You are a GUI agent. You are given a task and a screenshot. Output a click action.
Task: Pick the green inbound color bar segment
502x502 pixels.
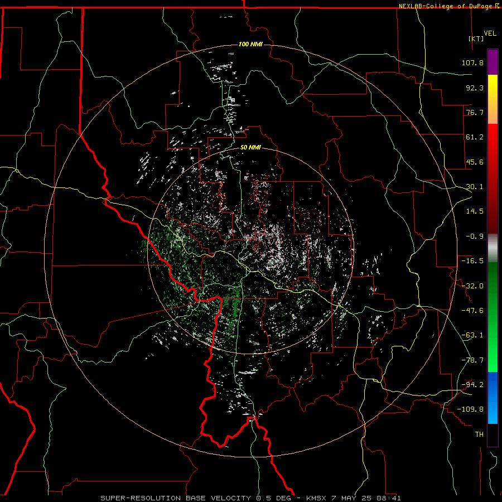click(x=493, y=317)
